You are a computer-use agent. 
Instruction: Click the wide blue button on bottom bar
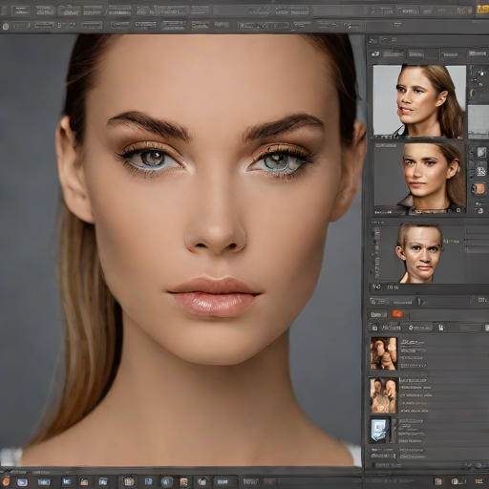pos(223,481)
